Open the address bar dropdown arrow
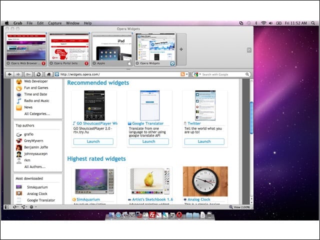 tap(187, 74)
